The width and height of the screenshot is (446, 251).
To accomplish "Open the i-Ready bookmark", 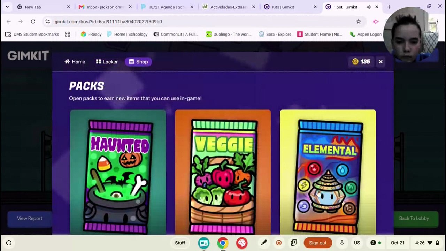I will (91, 34).
